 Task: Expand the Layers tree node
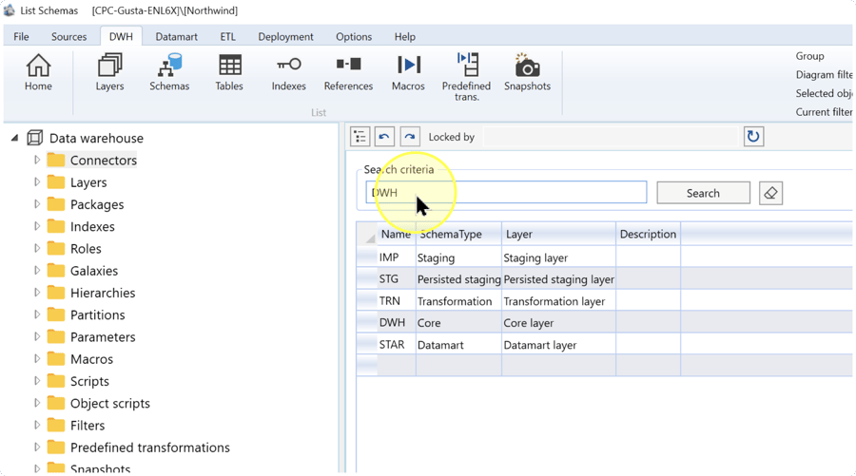point(37,182)
